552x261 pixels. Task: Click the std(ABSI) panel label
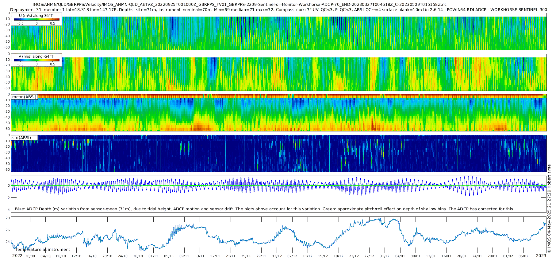click(21, 138)
